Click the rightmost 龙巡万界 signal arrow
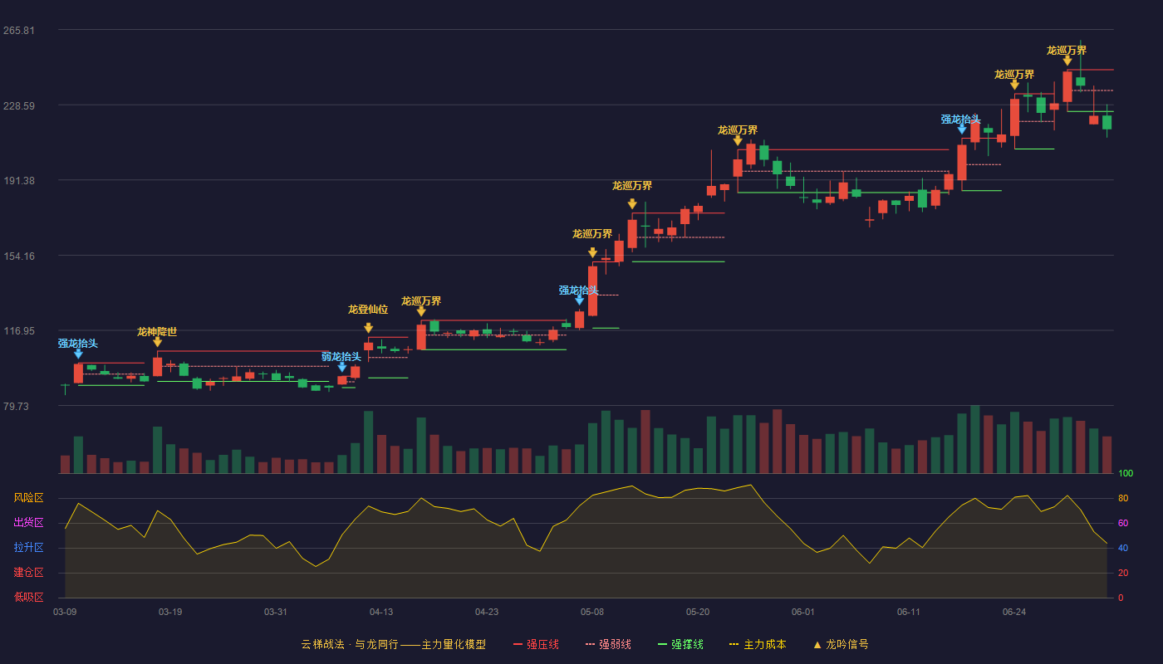The height and width of the screenshot is (664, 1163). coord(1067,61)
